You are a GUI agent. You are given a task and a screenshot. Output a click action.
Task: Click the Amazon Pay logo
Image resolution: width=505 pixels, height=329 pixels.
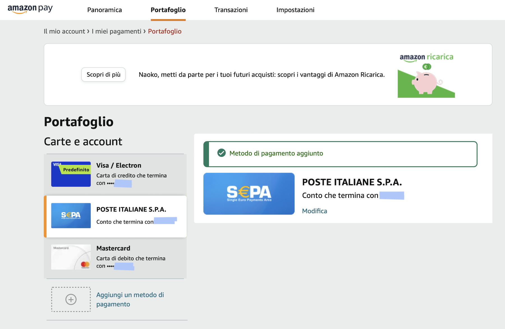click(30, 9)
